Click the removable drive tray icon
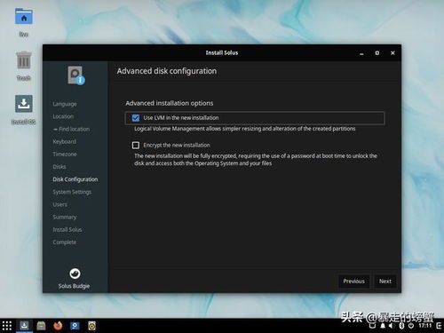Viewport: 444px width, 333px height. (373, 326)
